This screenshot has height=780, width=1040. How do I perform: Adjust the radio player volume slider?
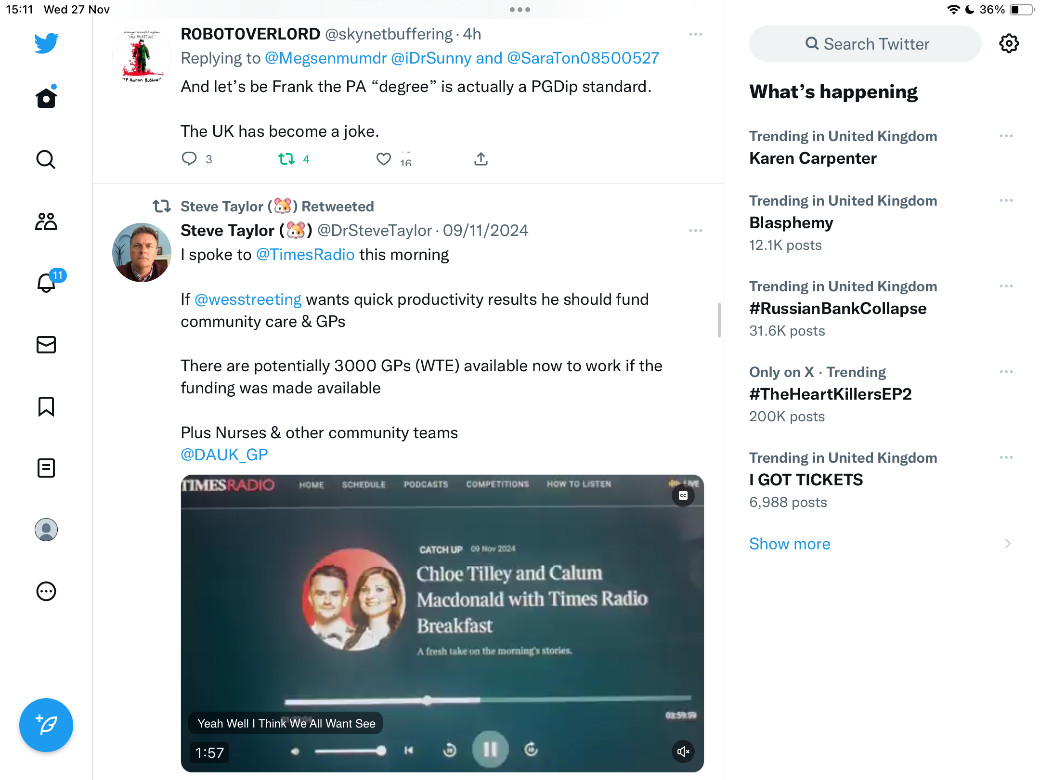[351, 751]
